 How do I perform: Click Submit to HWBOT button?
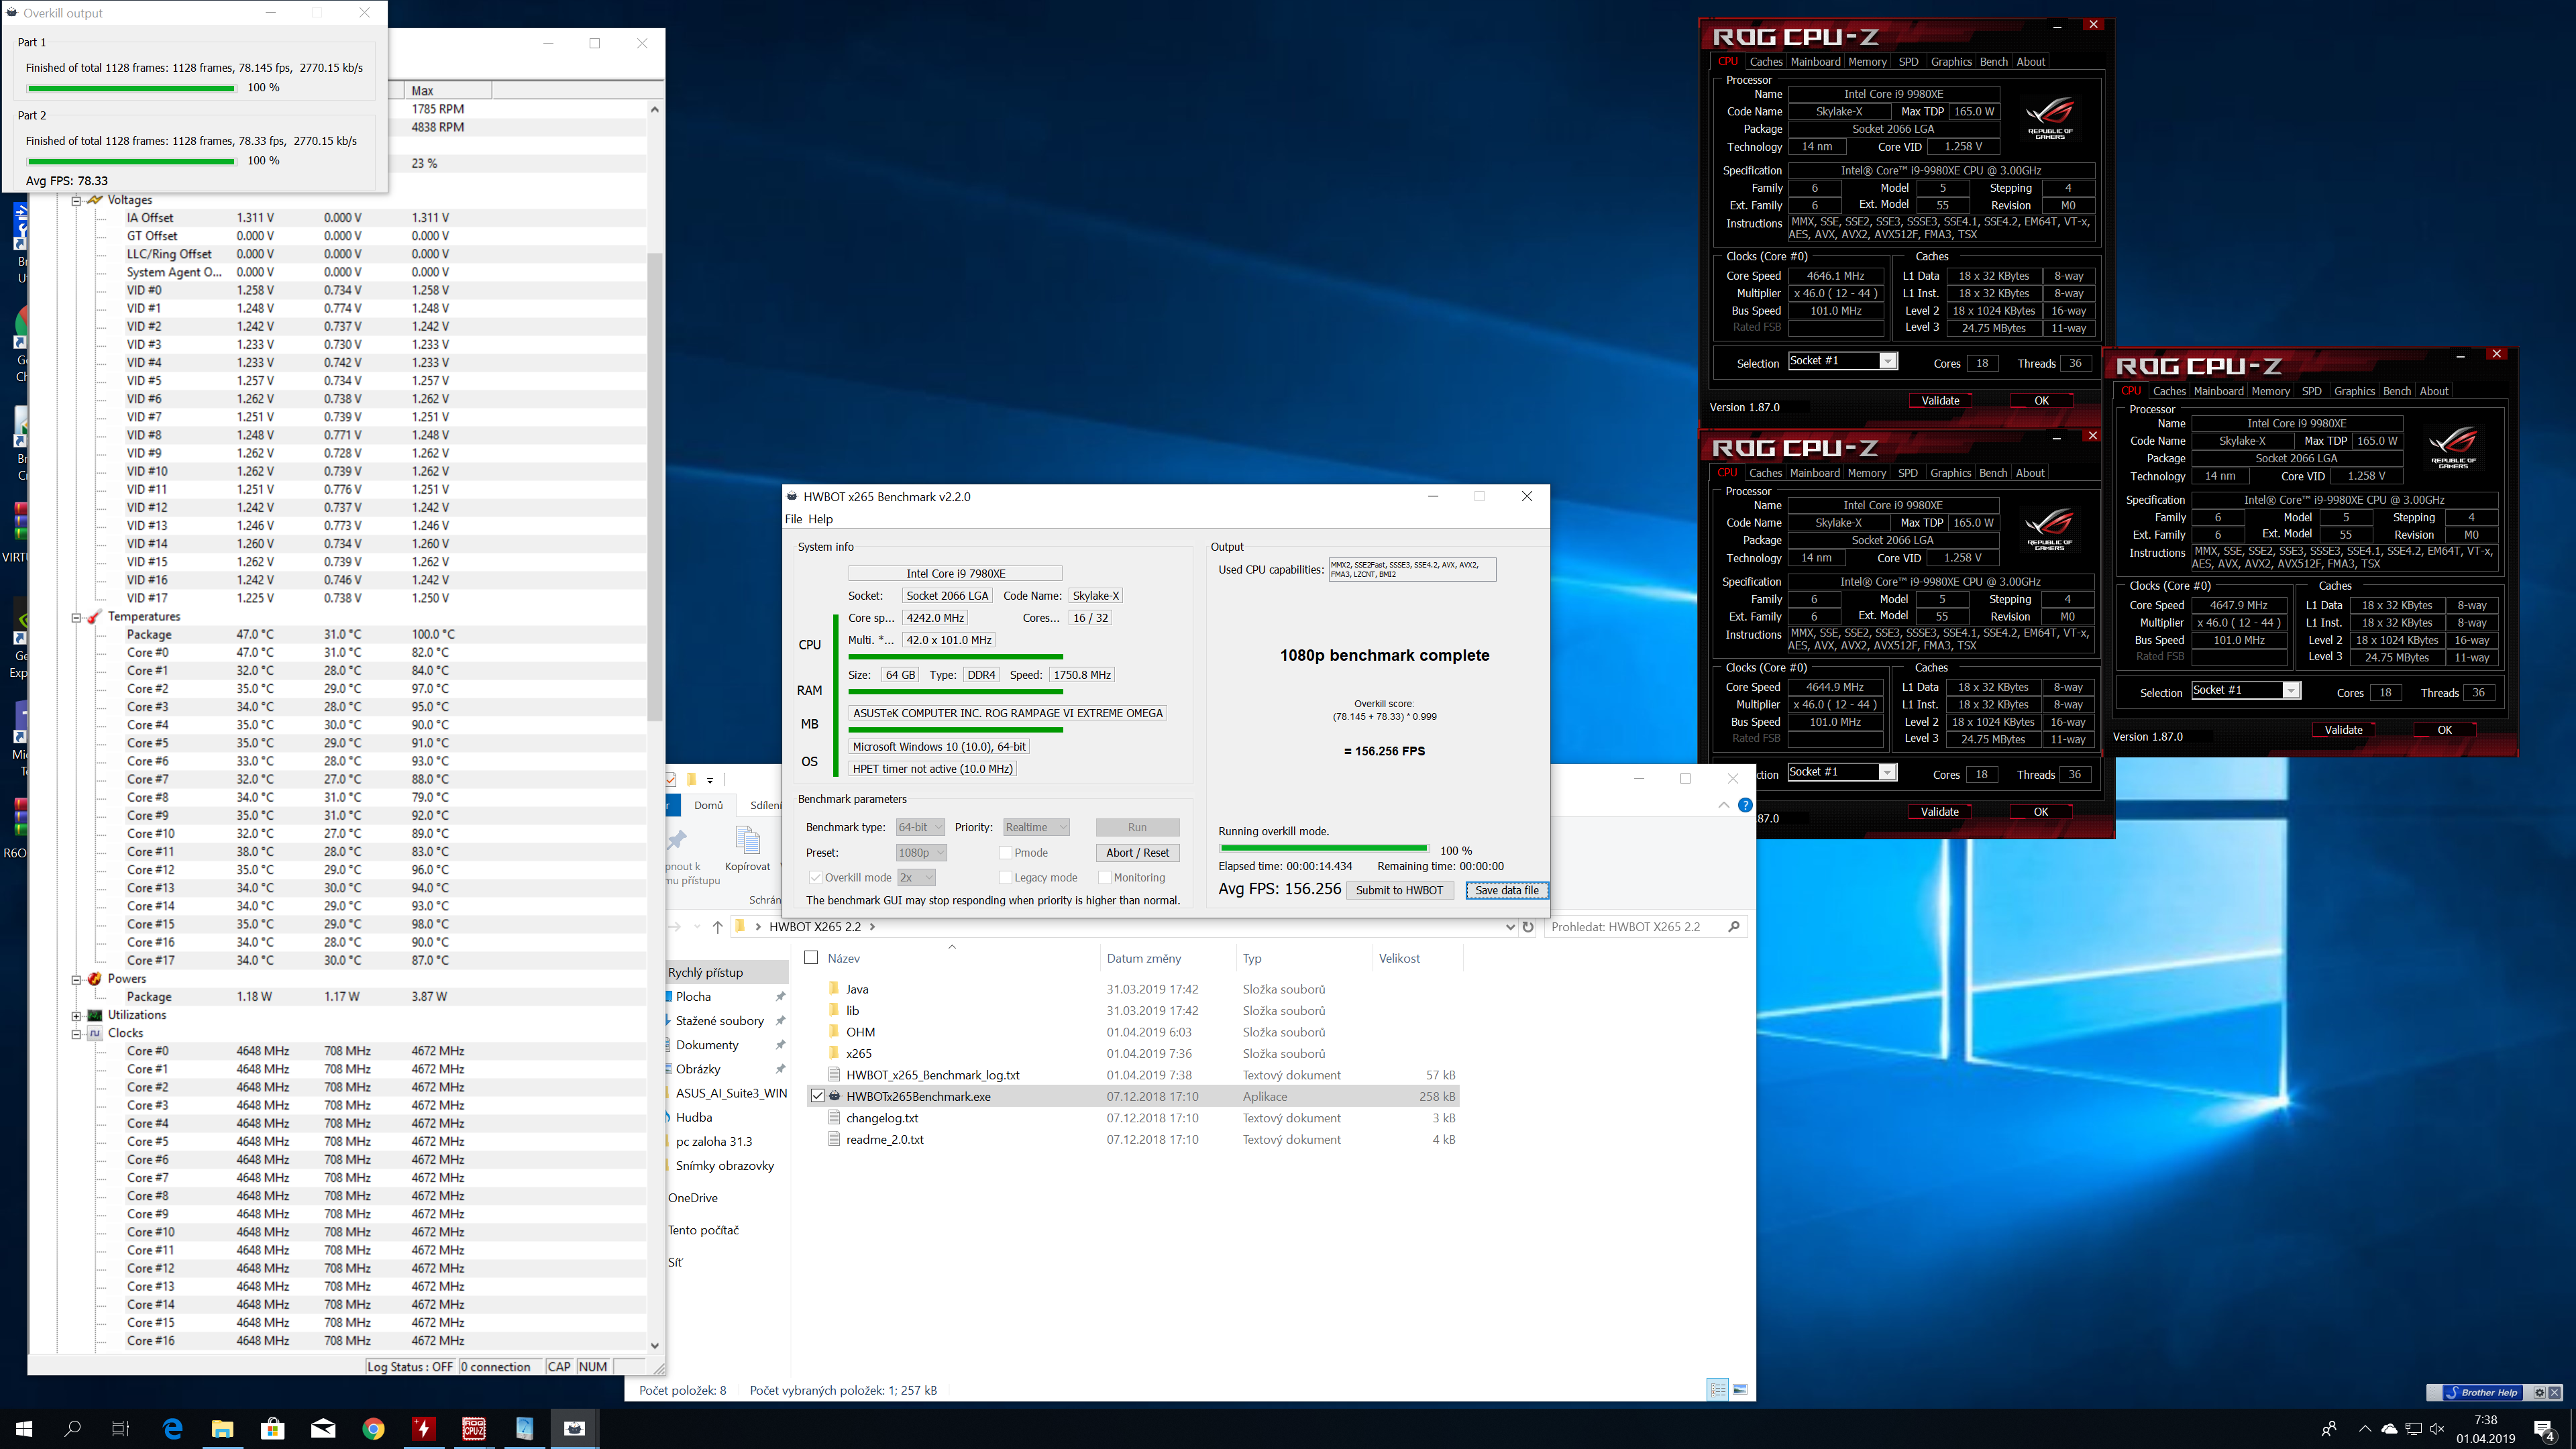click(1399, 890)
